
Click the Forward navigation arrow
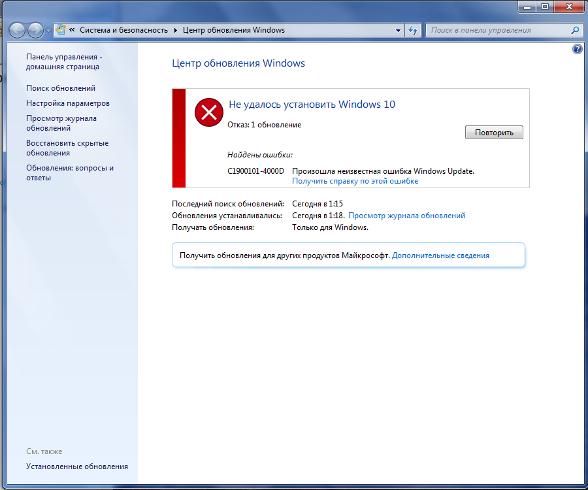click(x=36, y=30)
